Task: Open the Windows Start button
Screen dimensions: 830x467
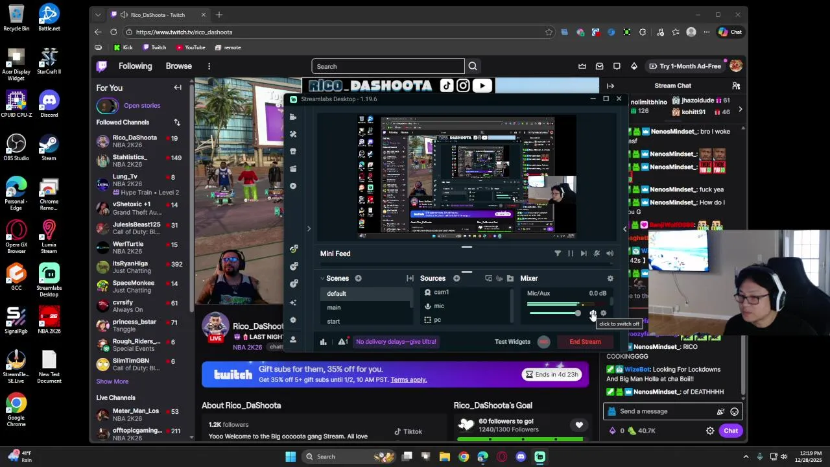Action: [x=290, y=457]
